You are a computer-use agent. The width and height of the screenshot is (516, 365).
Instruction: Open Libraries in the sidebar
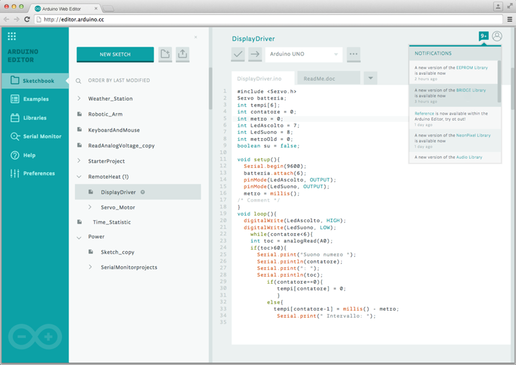click(35, 118)
